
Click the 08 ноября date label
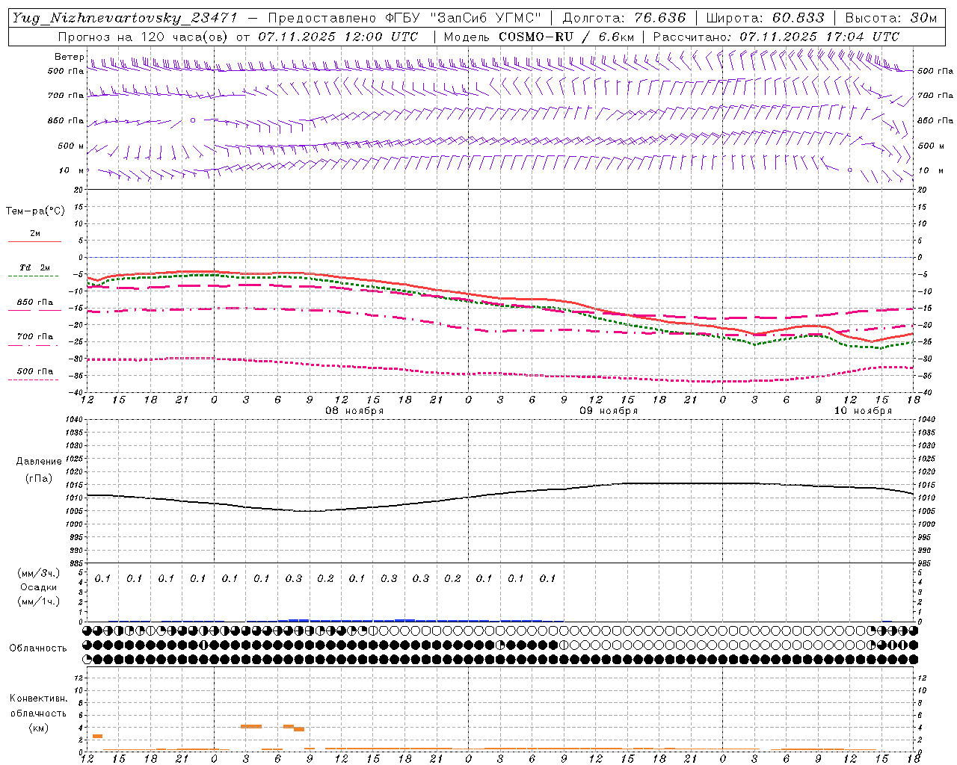pos(354,411)
